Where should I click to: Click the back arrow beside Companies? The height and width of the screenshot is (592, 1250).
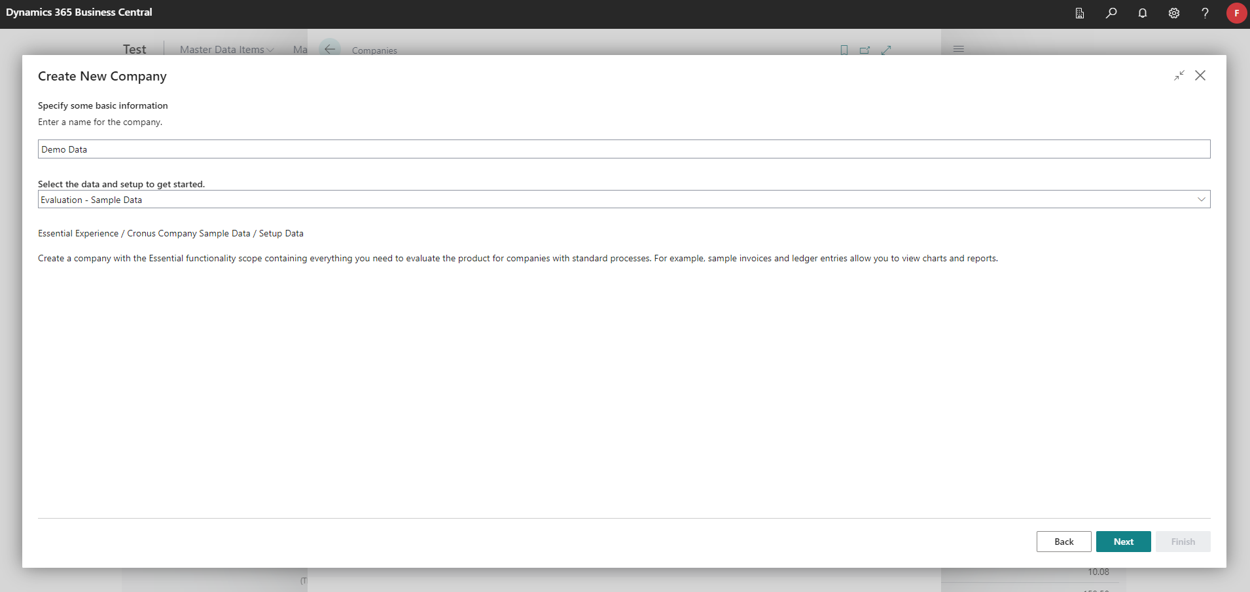(x=330, y=49)
